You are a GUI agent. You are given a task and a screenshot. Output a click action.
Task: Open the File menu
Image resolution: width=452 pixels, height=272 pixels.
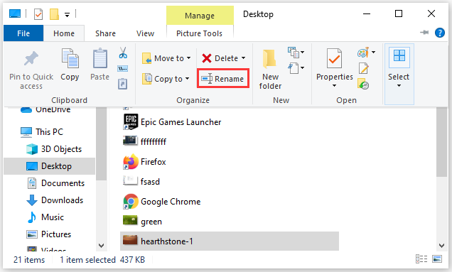pyautogui.click(x=23, y=33)
